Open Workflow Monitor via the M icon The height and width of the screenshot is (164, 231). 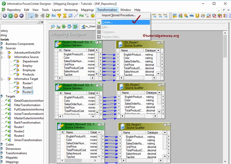coord(22,16)
